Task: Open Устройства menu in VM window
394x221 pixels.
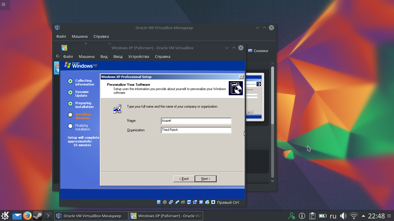Action: pos(139,56)
